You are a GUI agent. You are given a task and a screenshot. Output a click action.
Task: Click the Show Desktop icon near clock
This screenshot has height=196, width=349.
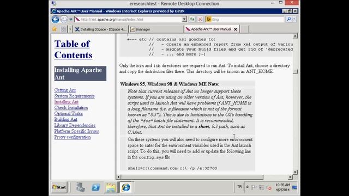(294, 187)
